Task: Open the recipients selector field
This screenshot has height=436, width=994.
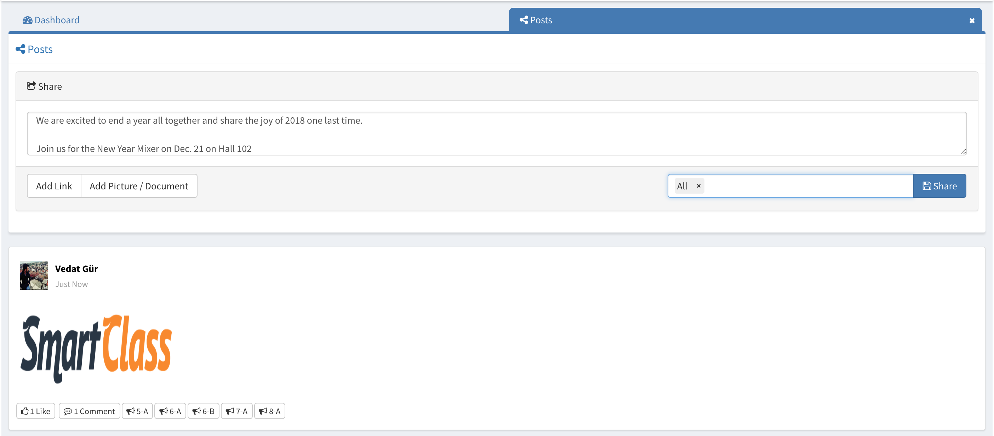Action: pos(806,186)
